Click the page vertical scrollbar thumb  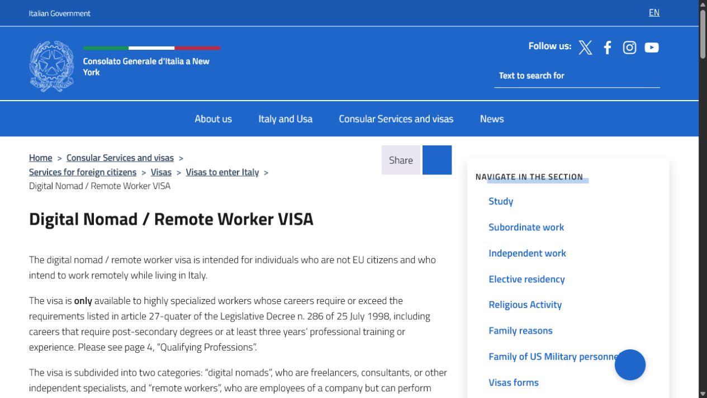(x=703, y=34)
